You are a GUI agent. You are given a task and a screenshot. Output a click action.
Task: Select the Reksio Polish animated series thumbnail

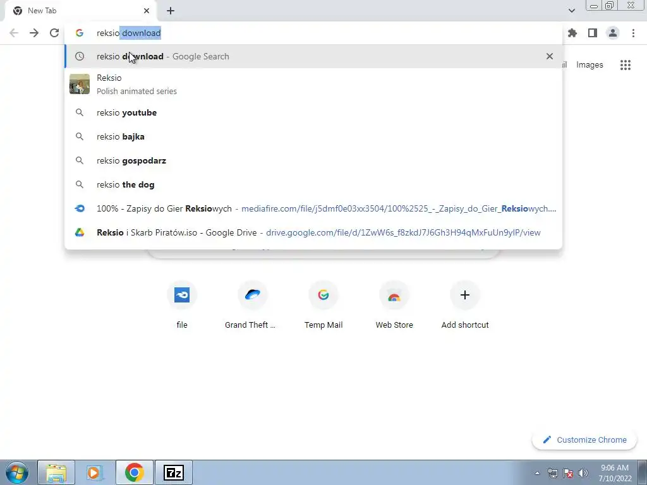(x=80, y=84)
